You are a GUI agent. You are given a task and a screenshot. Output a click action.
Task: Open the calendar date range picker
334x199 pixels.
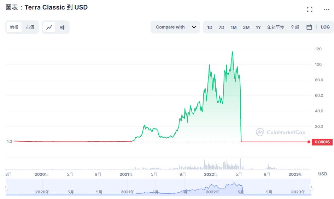coord(309,27)
